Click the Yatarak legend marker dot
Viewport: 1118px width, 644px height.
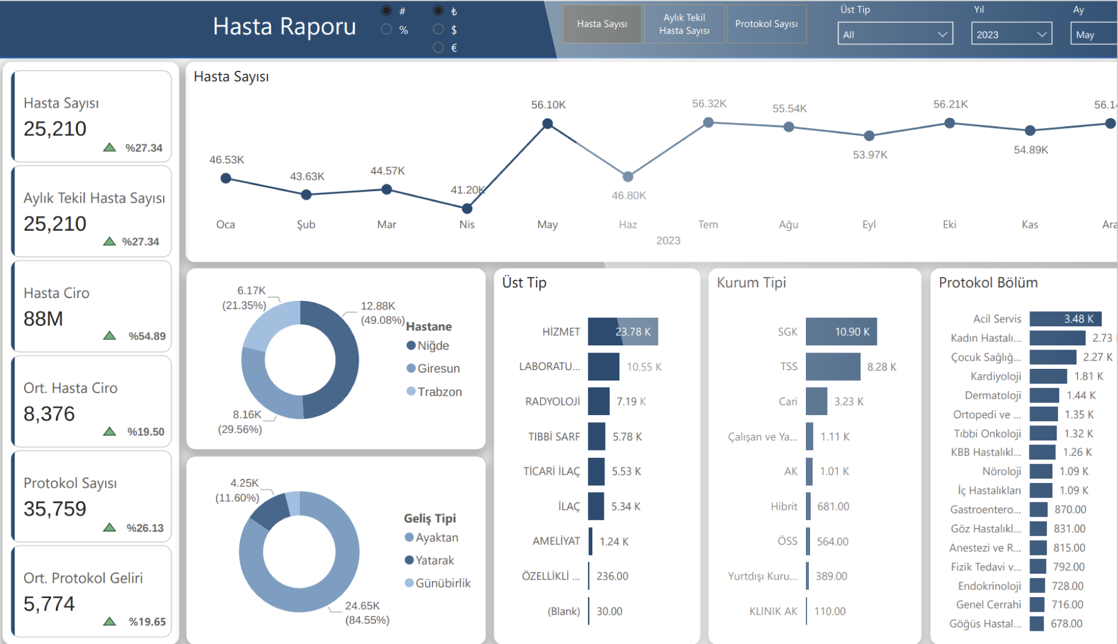pyautogui.click(x=410, y=560)
